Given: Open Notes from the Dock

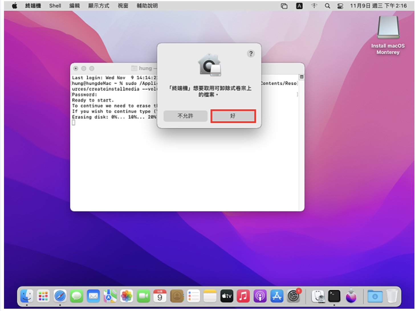Looking at the screenshot, I should tap(210, 296).
